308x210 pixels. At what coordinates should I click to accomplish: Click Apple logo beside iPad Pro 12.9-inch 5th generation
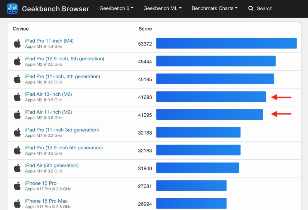[x=17, y=150]
